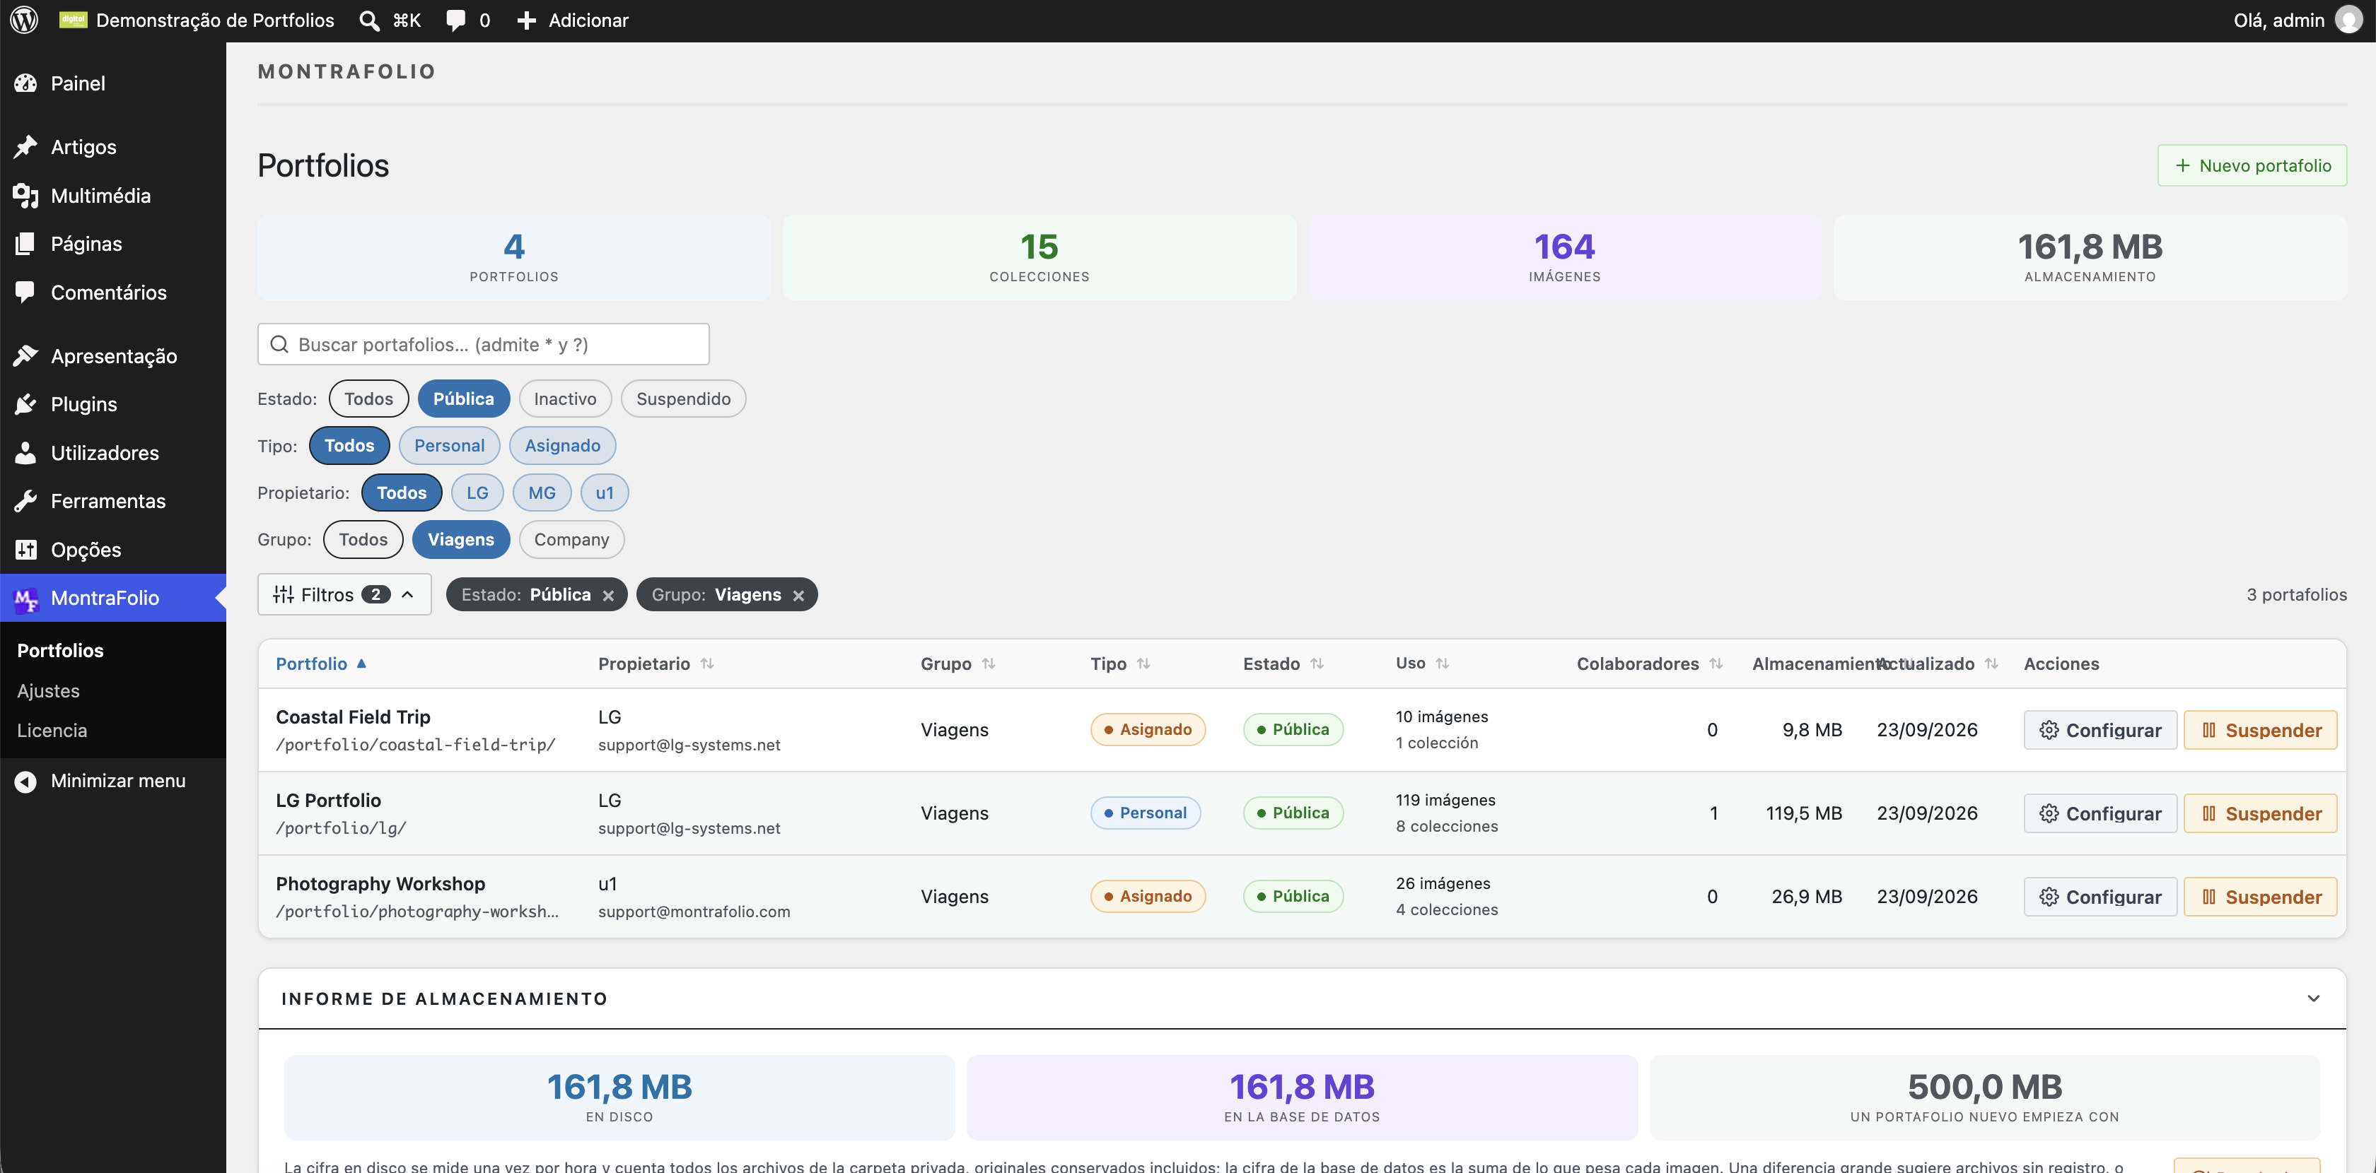Click the Opções sliders icon
The width and height of the screenshot is (2376, 1173).
[x=26, y=549]
